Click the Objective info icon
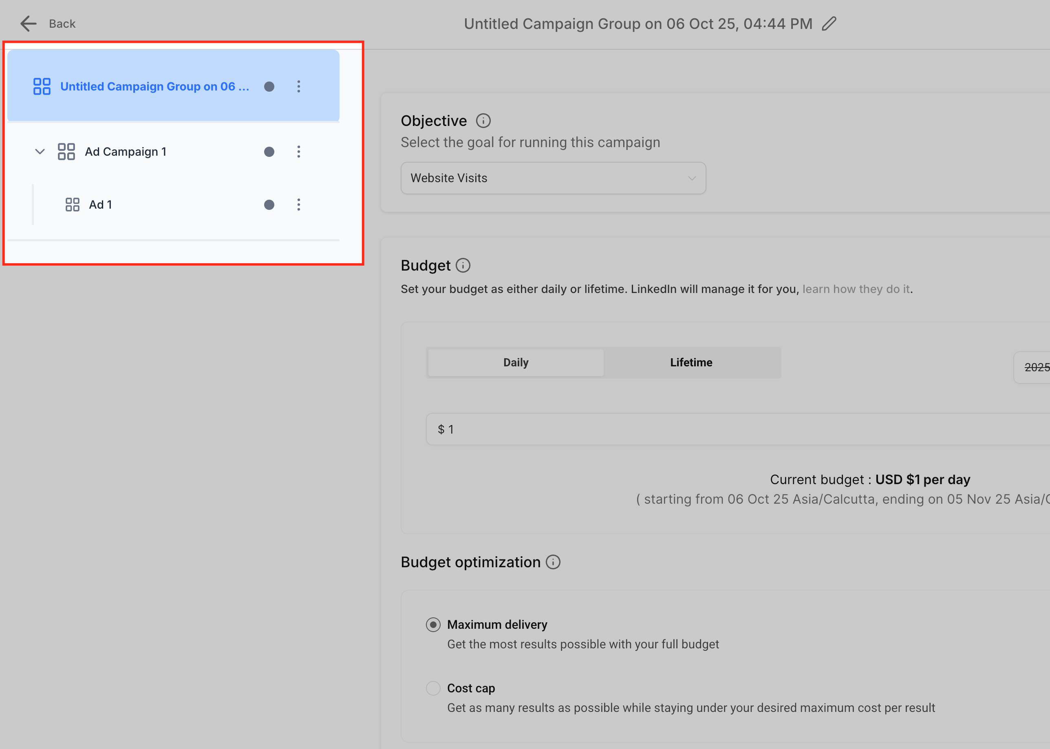 pos(483,121)
